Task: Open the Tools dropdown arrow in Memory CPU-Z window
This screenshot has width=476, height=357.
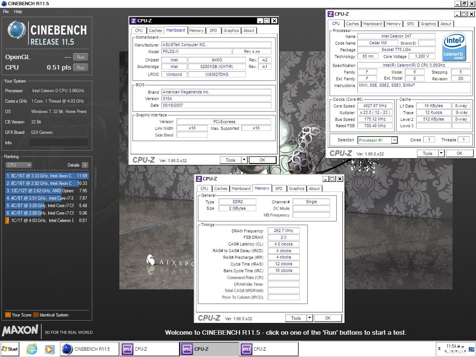Action: click(x=309, y=318)
